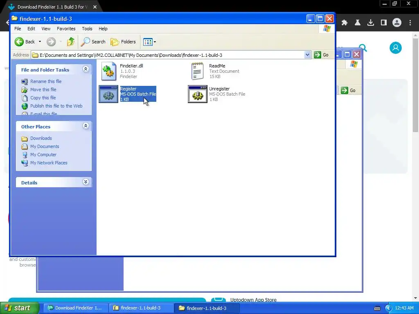
Task: Click Move this file link
Action: [43, 90]
